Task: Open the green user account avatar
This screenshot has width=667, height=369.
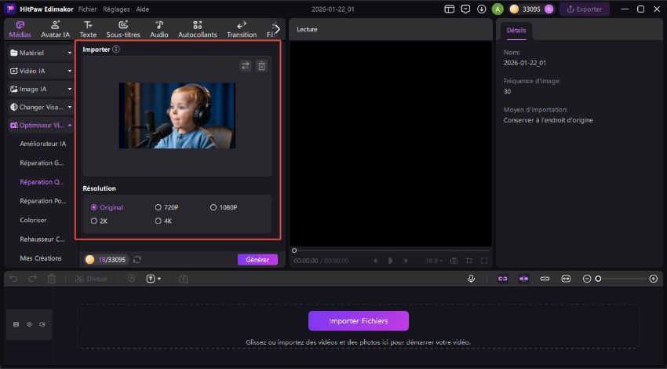Action: 498,9
